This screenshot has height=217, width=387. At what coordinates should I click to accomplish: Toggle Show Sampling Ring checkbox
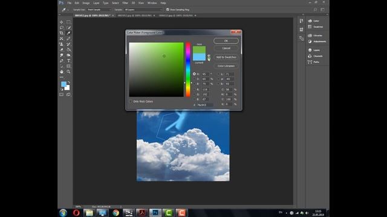[168, 10]
